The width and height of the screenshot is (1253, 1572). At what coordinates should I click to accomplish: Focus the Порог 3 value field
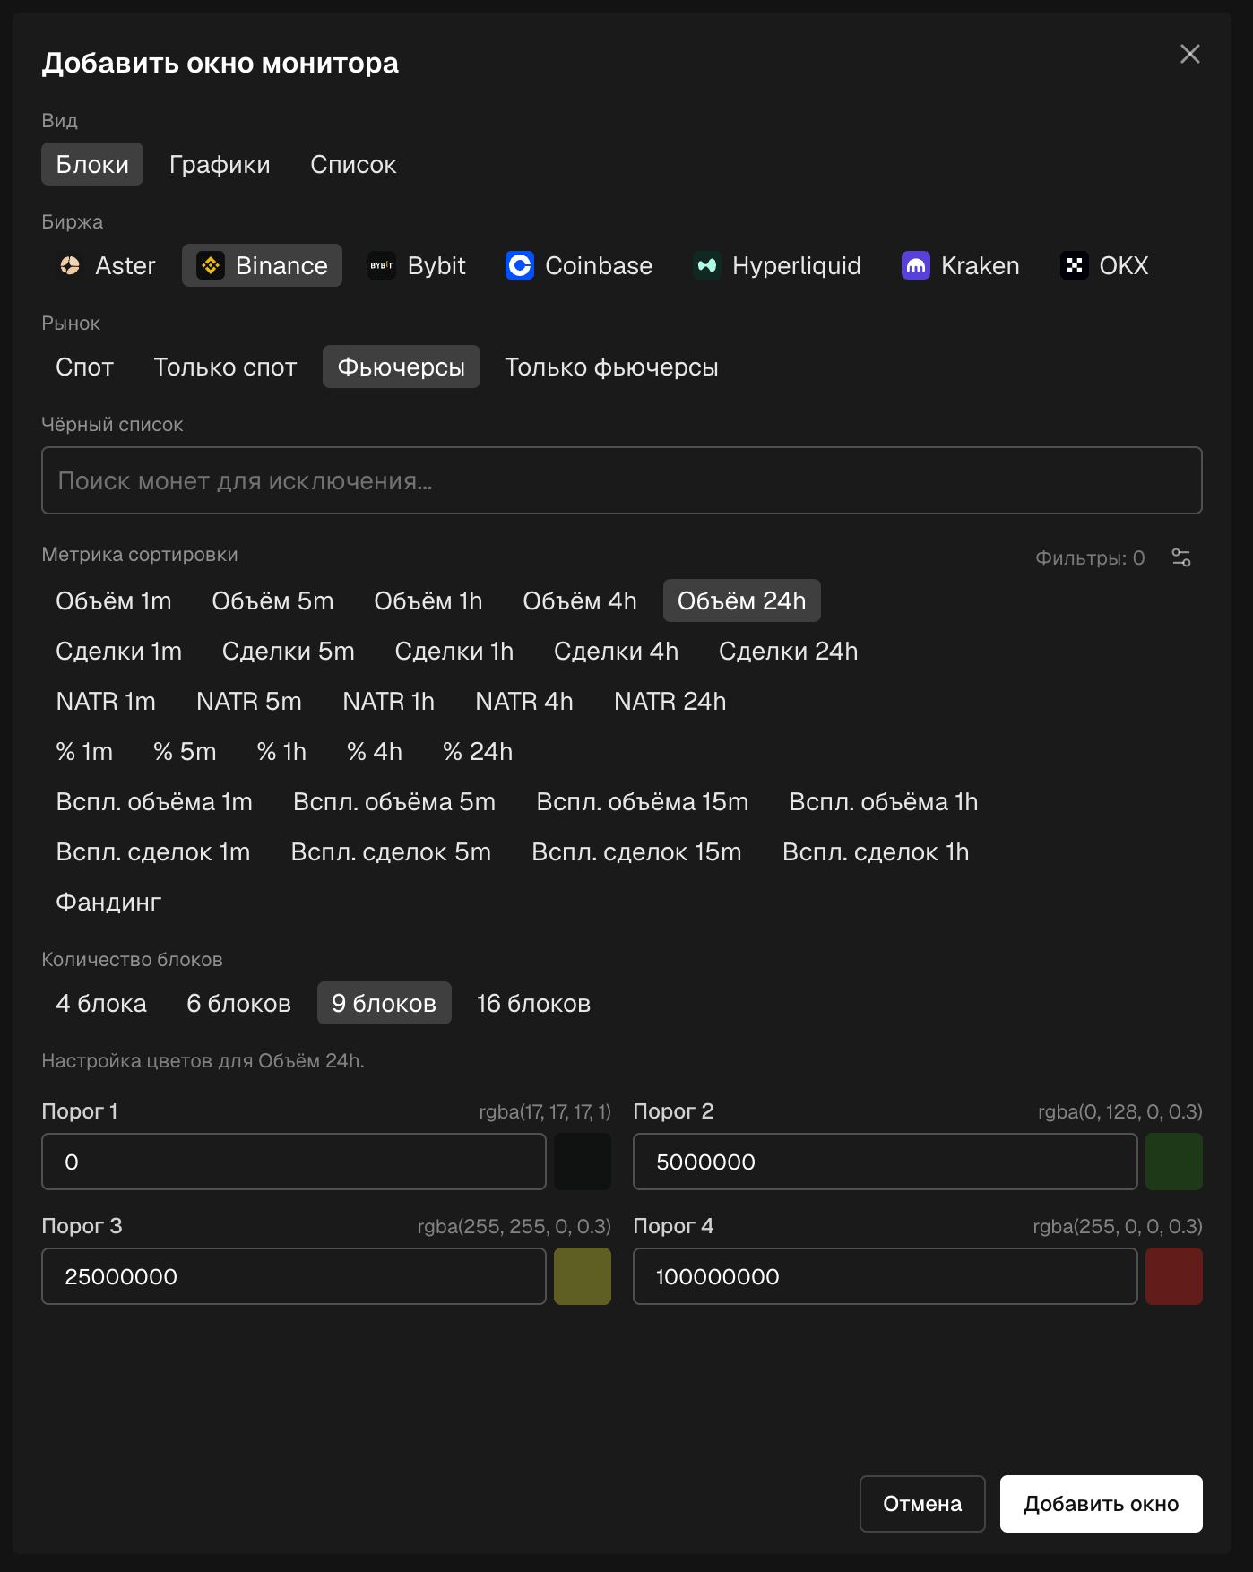tap(294, 1277)
